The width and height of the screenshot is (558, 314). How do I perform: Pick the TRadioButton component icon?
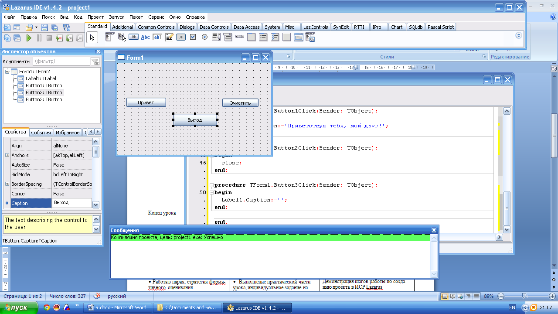(204, 37)
